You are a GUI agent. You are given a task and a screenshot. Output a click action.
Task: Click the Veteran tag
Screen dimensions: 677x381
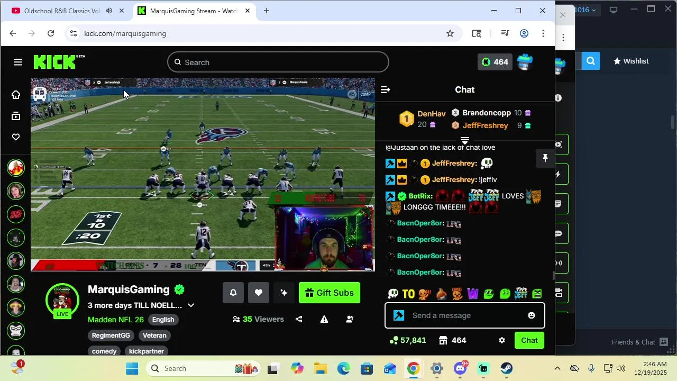pyautogui.click(x=154, y=335)
